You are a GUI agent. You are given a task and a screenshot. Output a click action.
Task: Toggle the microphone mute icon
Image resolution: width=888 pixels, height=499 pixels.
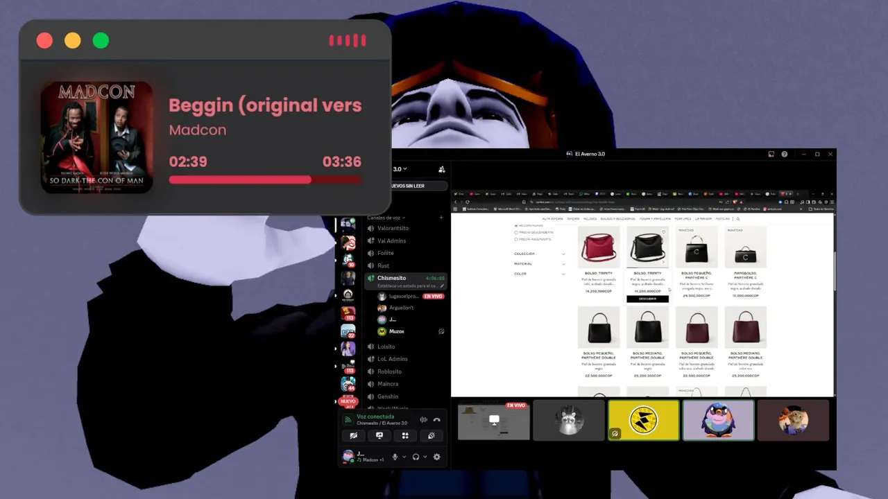point(395,457)
